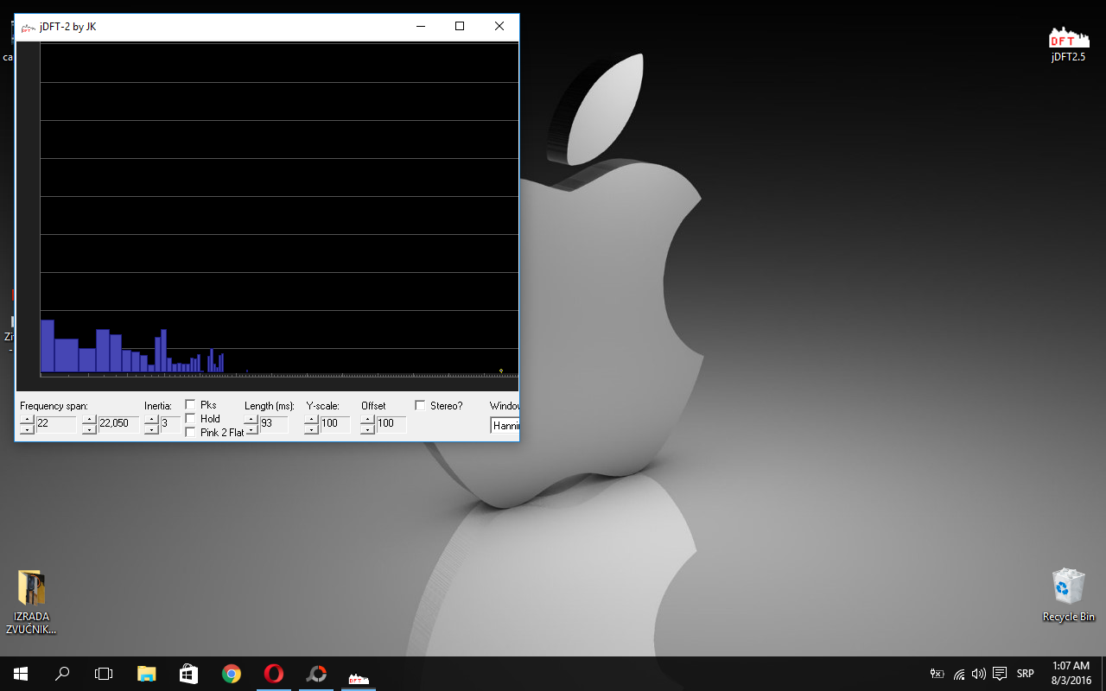The width and height of the screenshot is (1106, 691).
Task: Click the upper frequency field showing 22,050
Action: [118, 424]
